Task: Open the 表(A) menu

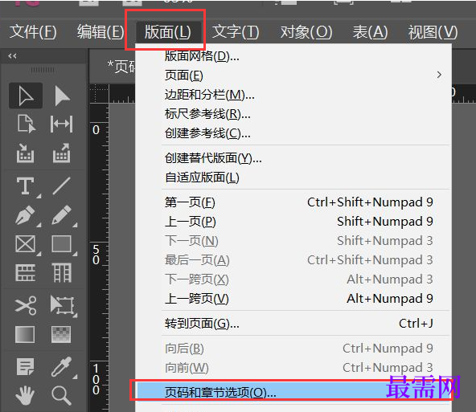Action: (x=371, y=32)
